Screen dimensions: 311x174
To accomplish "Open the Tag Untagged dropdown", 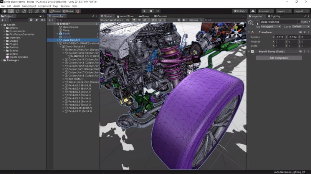I will (270, 26).
